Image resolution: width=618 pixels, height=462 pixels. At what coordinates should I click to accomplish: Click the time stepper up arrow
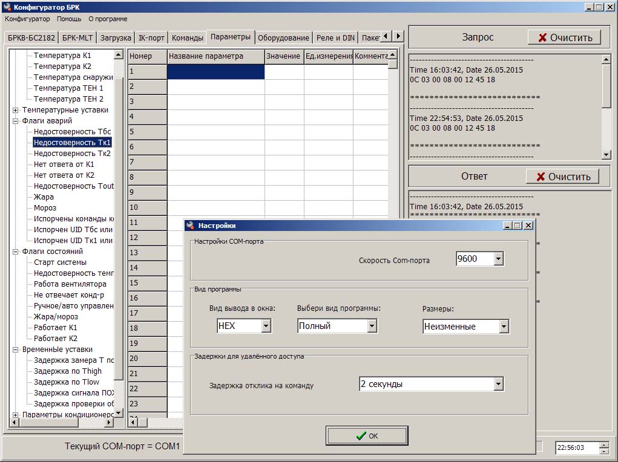[604, 444]
